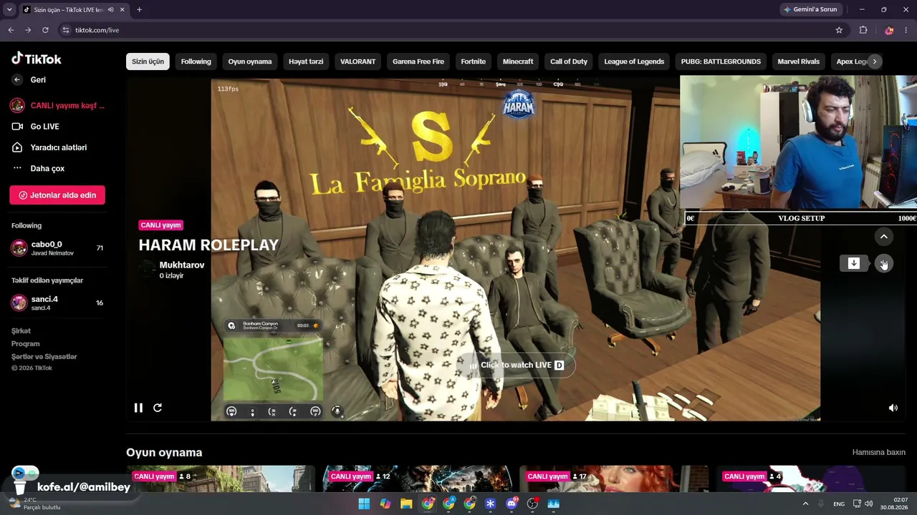Open the CANLI yayımı kəşf sidebar item
The image size is (917, 515).
coord(58,106)
